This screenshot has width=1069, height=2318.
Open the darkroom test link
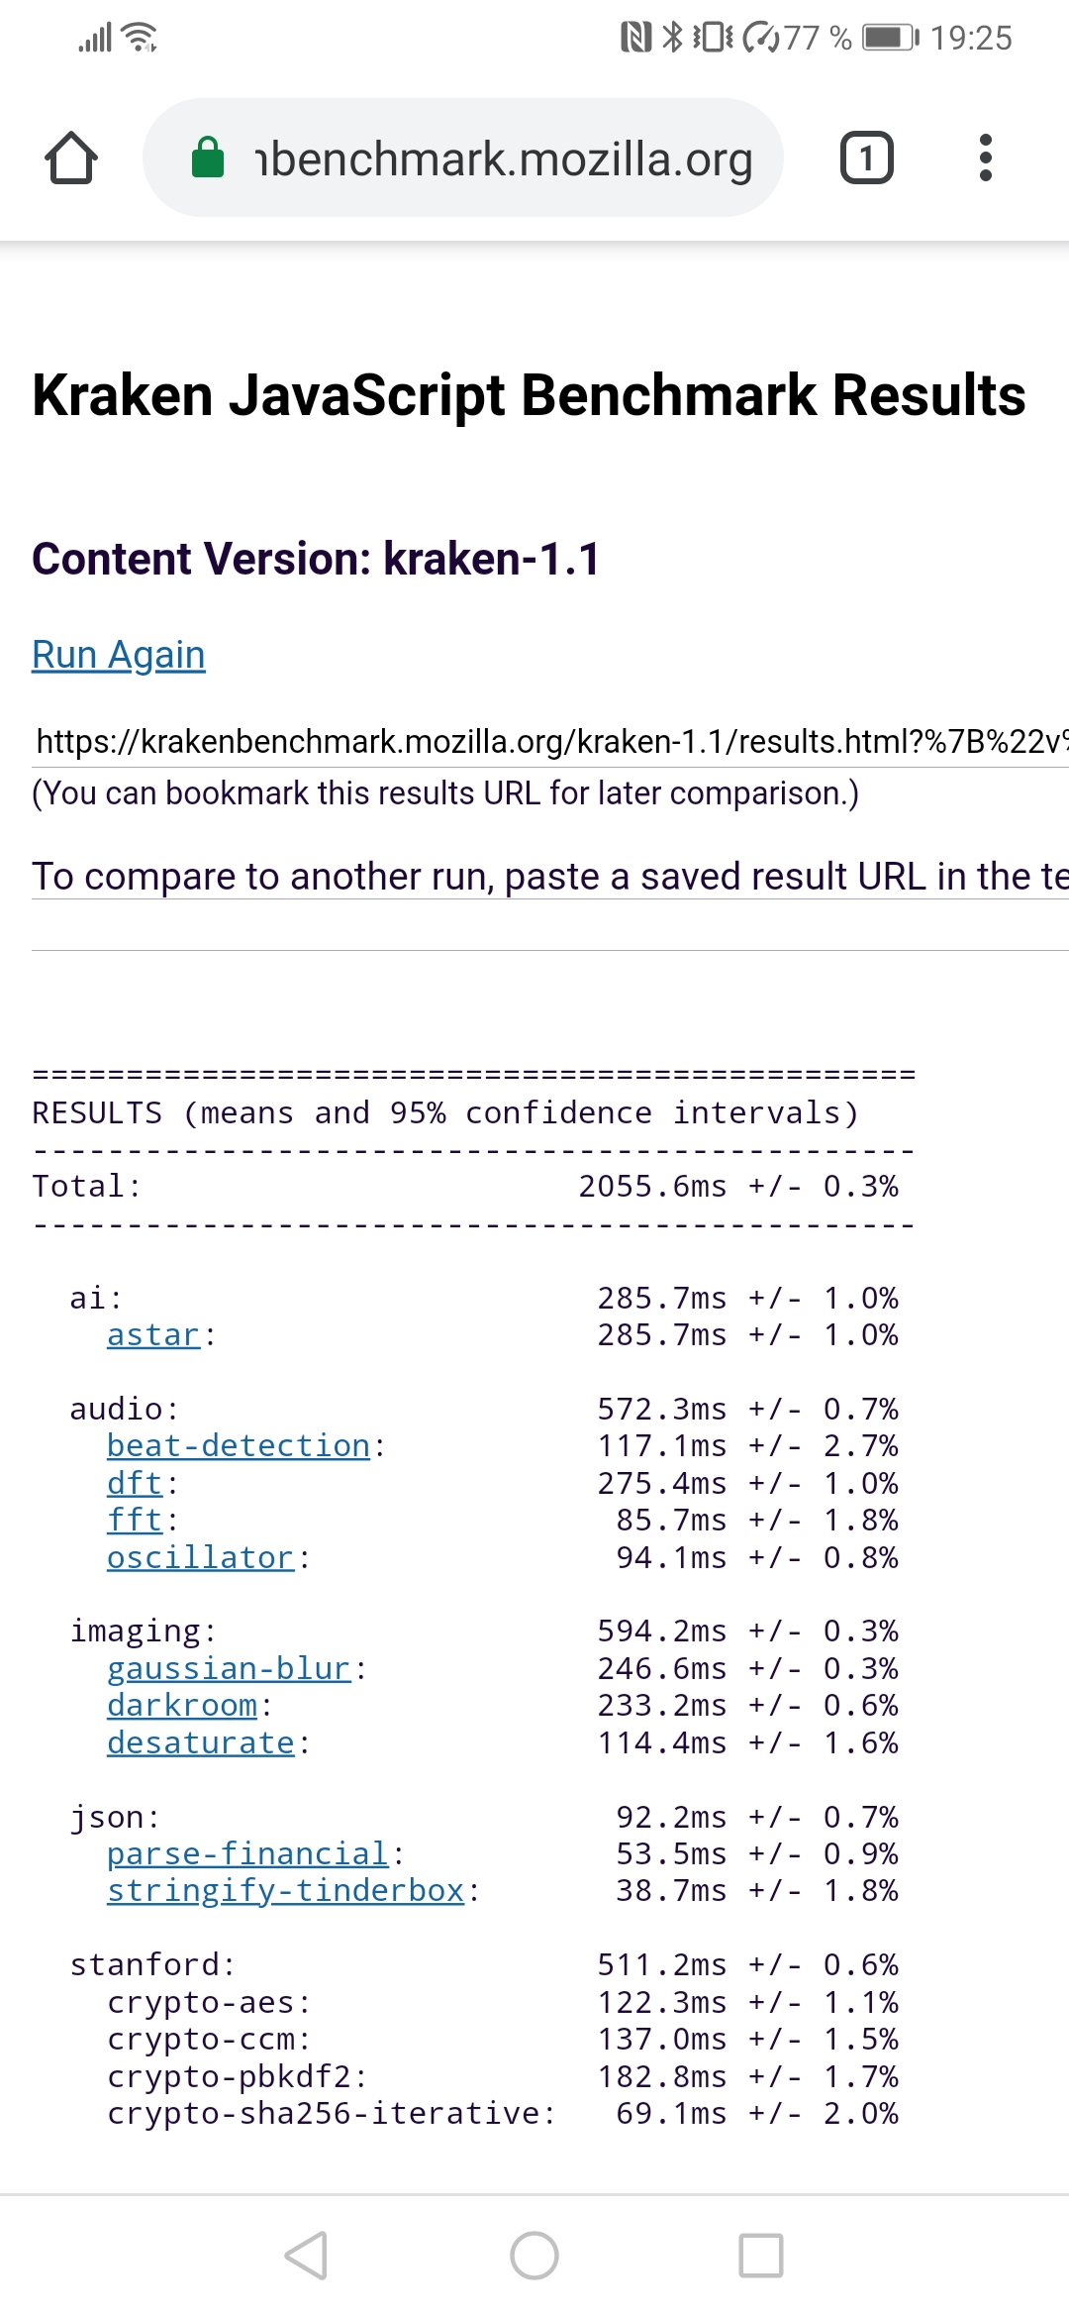182,1706
